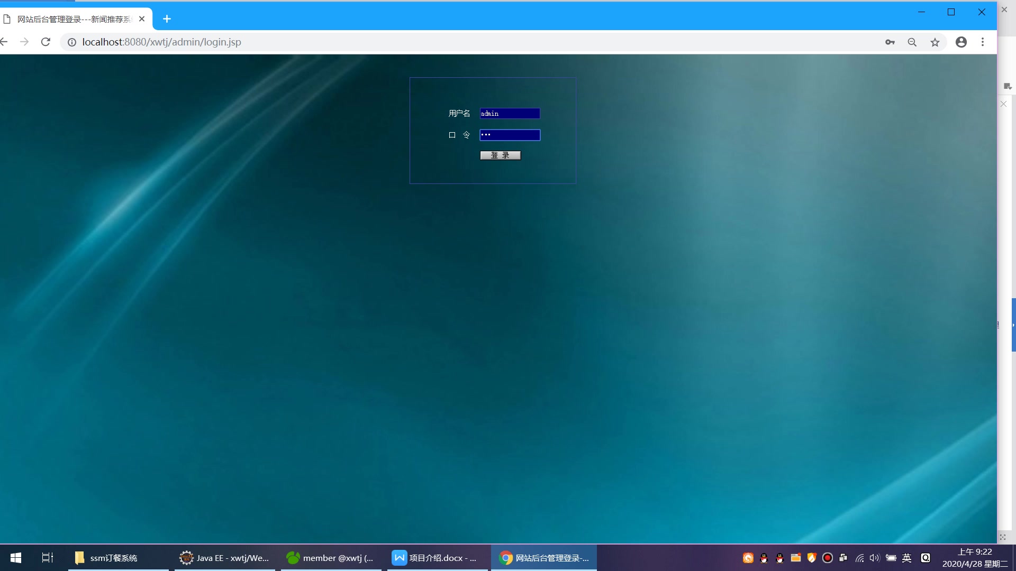Screen dimensions: 1016x571
Task: Open Task View on the taskbar
Action: coord(48,558)
